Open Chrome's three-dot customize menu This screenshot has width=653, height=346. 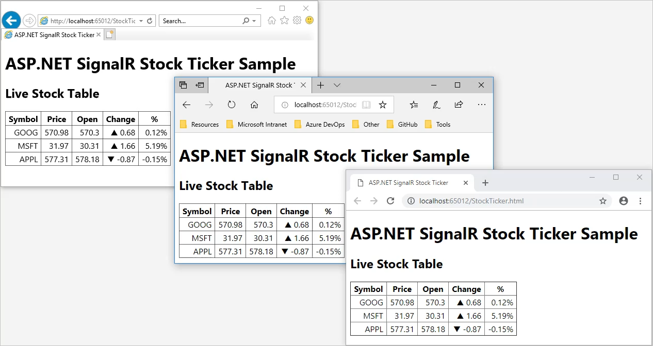[x=641, y=201]
